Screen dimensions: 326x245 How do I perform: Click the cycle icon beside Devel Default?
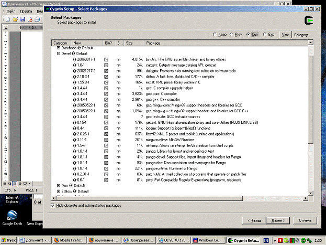pos(73,54)
